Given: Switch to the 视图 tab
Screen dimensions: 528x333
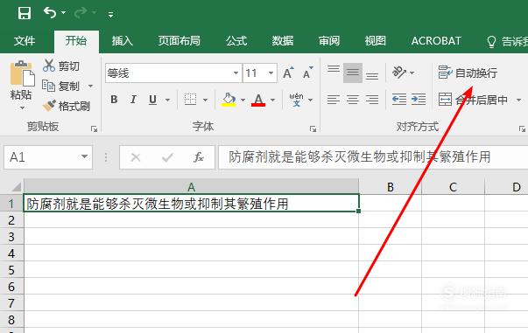Looking at the screenshot, I should tap(375, 41).
